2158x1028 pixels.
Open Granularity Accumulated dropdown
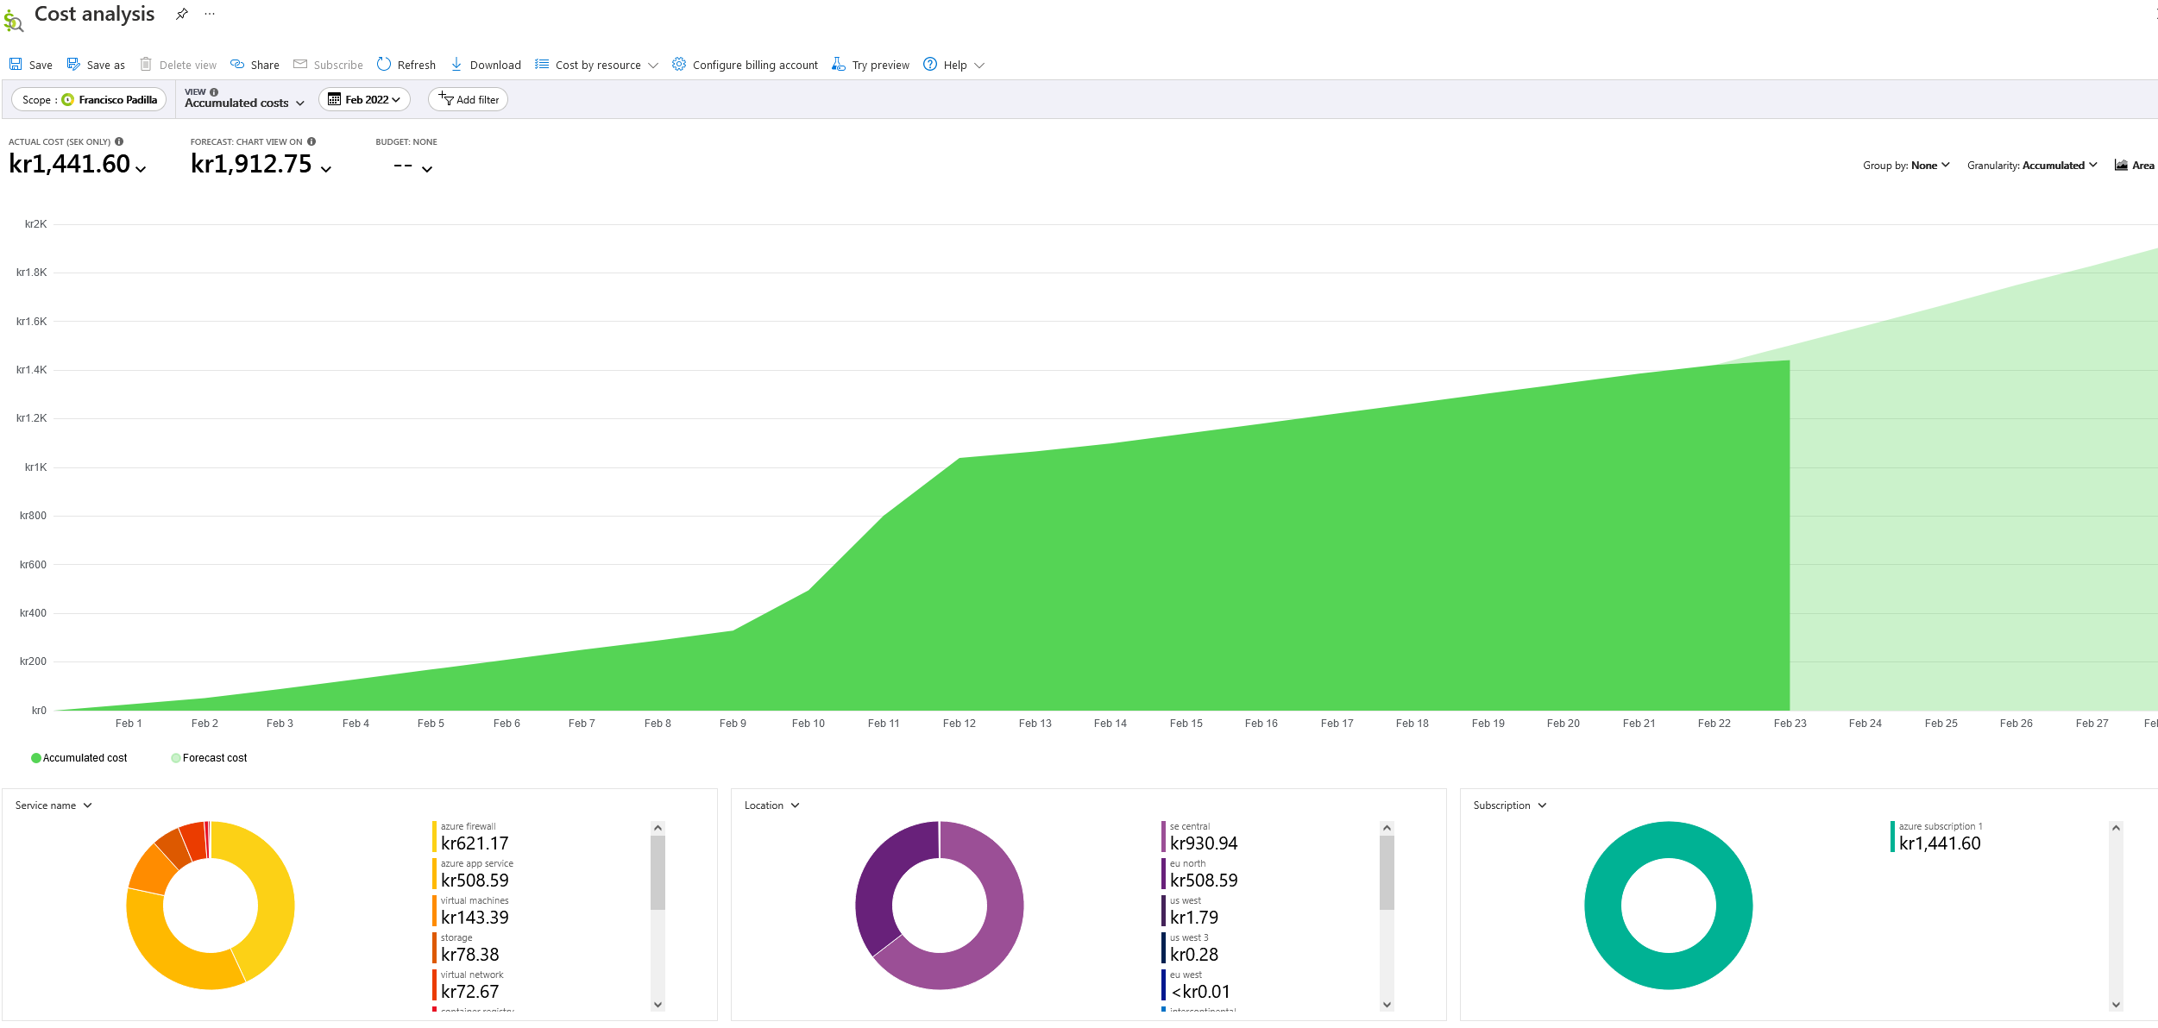pyautogui.click(x=2031, y=166)
